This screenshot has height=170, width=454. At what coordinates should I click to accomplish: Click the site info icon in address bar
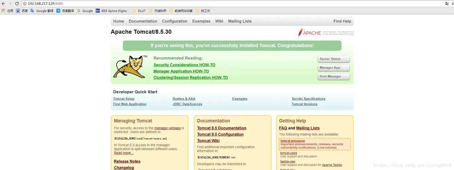tap(25, 4)
